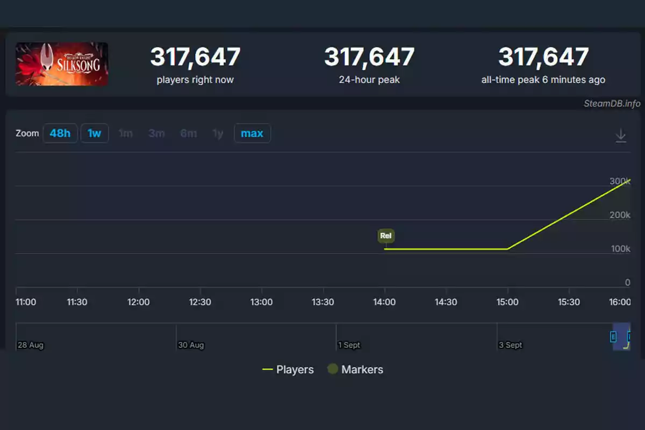Toggle the Players series in legend
Image resolution: width=645 pixels, height=430 pixels.
click(288, 369)
